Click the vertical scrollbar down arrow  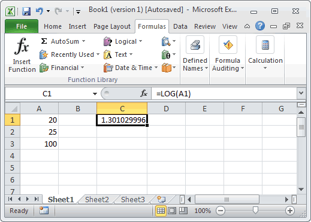tap(301, 189)
